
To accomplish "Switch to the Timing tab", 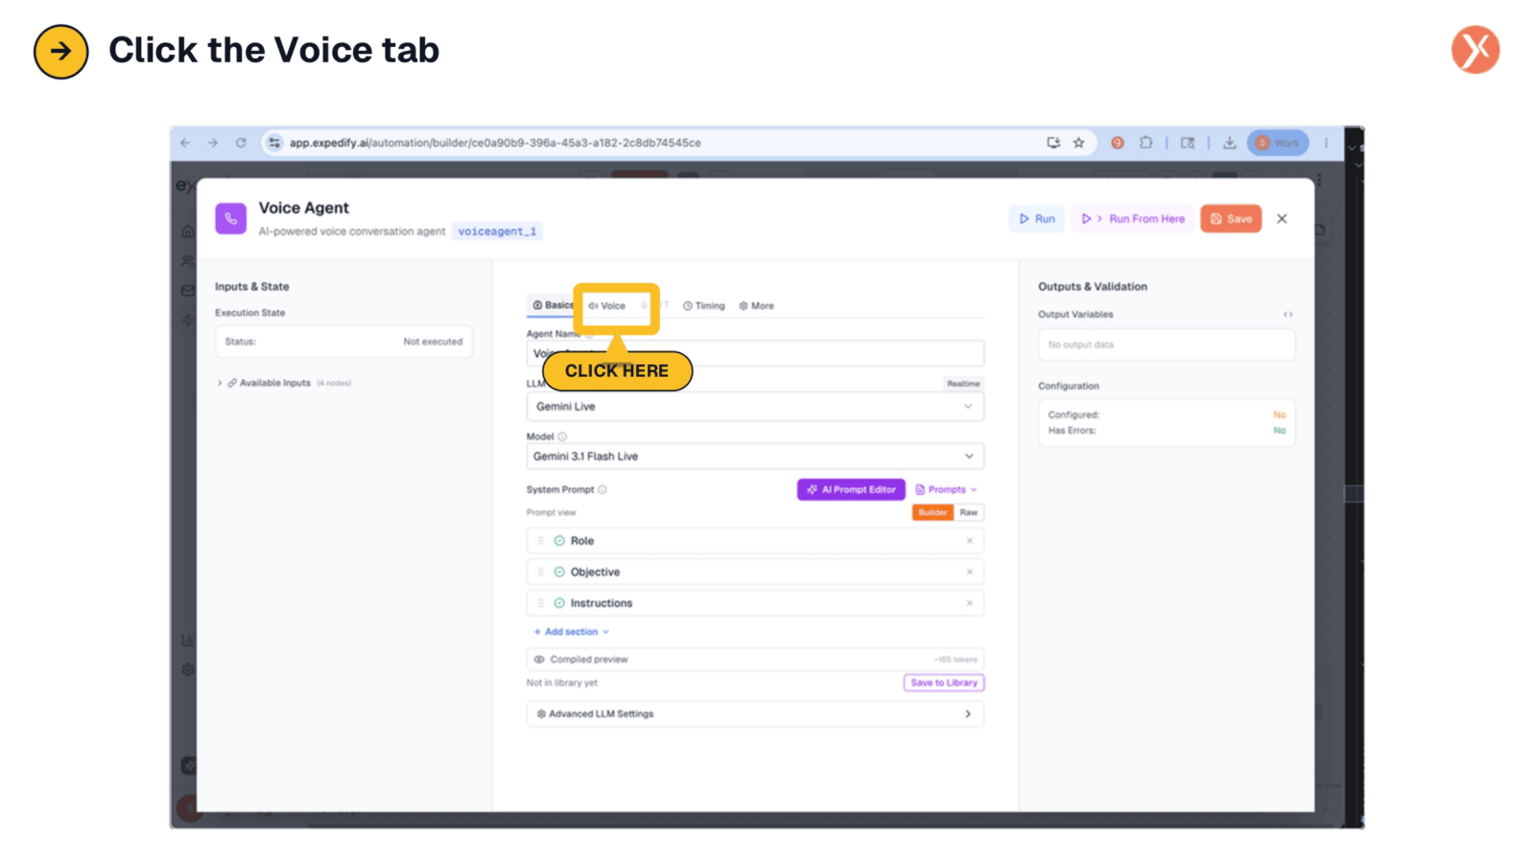I will [x=704, y=306].
